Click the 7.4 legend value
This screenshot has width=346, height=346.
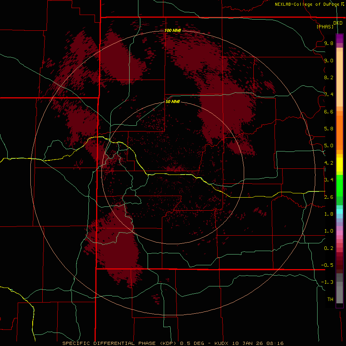[329, 95]
